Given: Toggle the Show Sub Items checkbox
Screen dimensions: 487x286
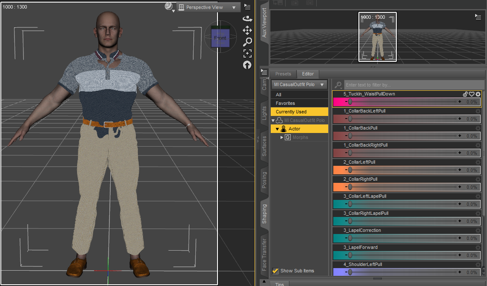Looking at the screenshot, I should point(275,271).
